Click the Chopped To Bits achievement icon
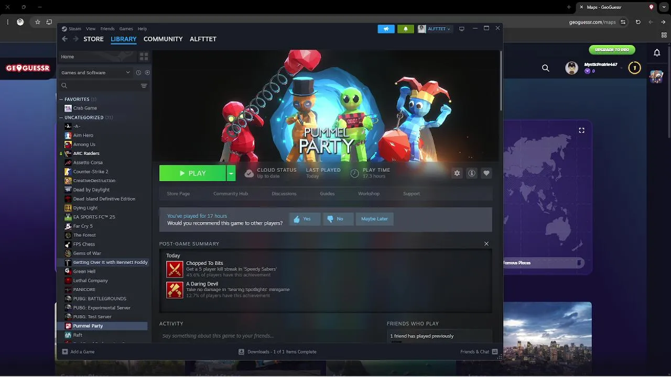This screenshot has width=671, height=377. click(175, 269)
